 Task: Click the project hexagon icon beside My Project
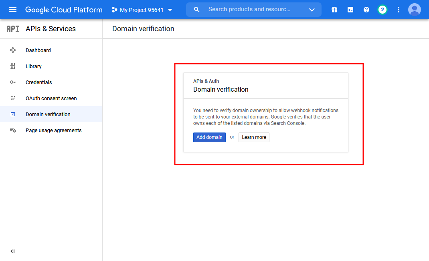114,10
